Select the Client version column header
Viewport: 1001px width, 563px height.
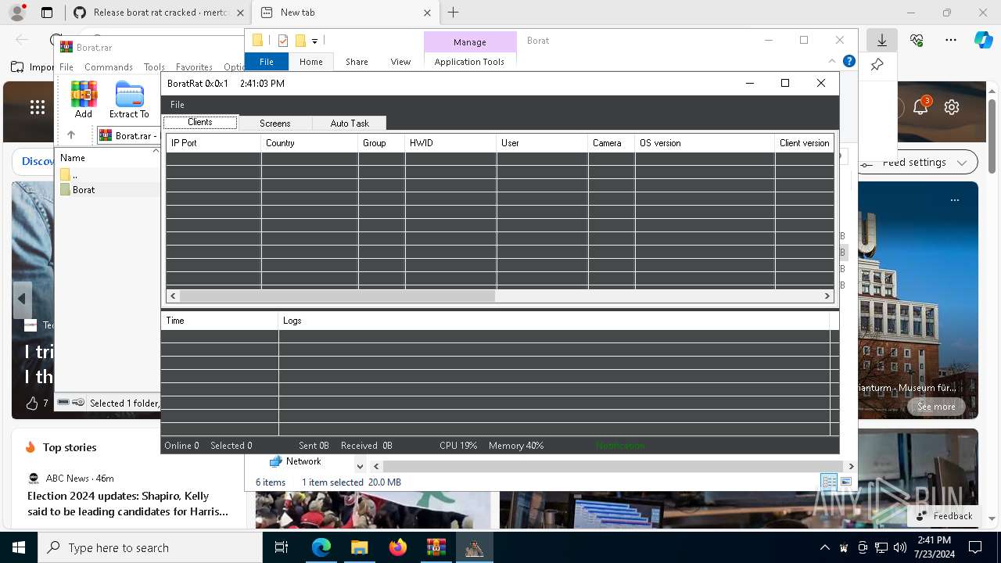[804, 143]
